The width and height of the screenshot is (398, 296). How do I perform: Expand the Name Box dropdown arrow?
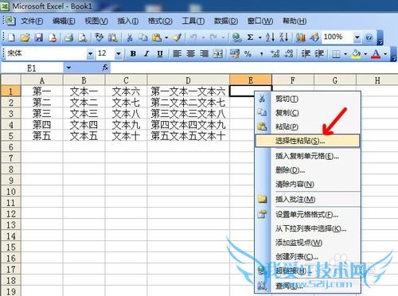point(68,68)
